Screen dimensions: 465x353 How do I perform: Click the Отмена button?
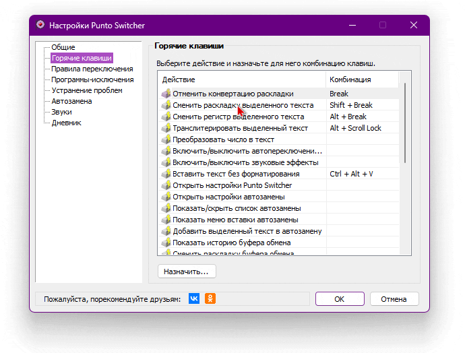pyautogui.click(x=394, y=298)
